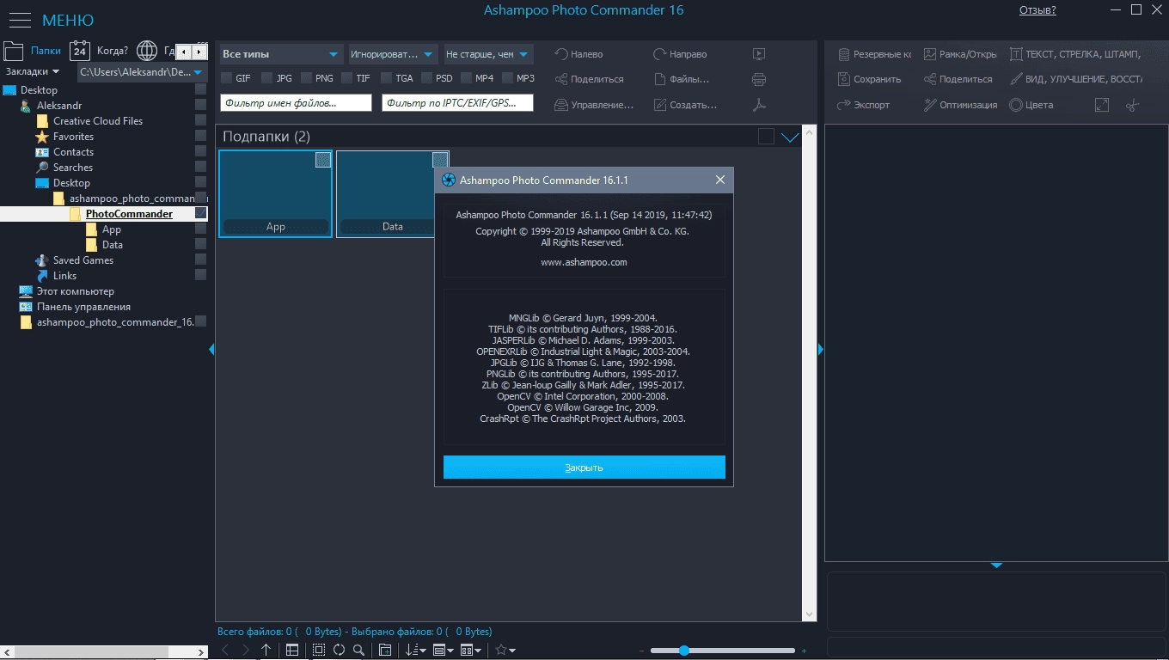Click the Папки folder icon
This screenshot has width=1169, height=660.
coord(13,51)
